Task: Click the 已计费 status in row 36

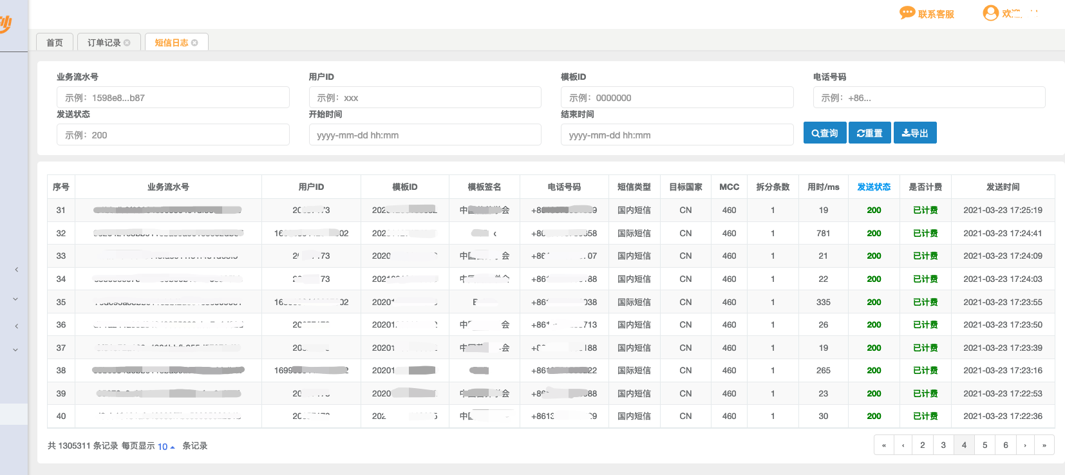Action: 925,324
